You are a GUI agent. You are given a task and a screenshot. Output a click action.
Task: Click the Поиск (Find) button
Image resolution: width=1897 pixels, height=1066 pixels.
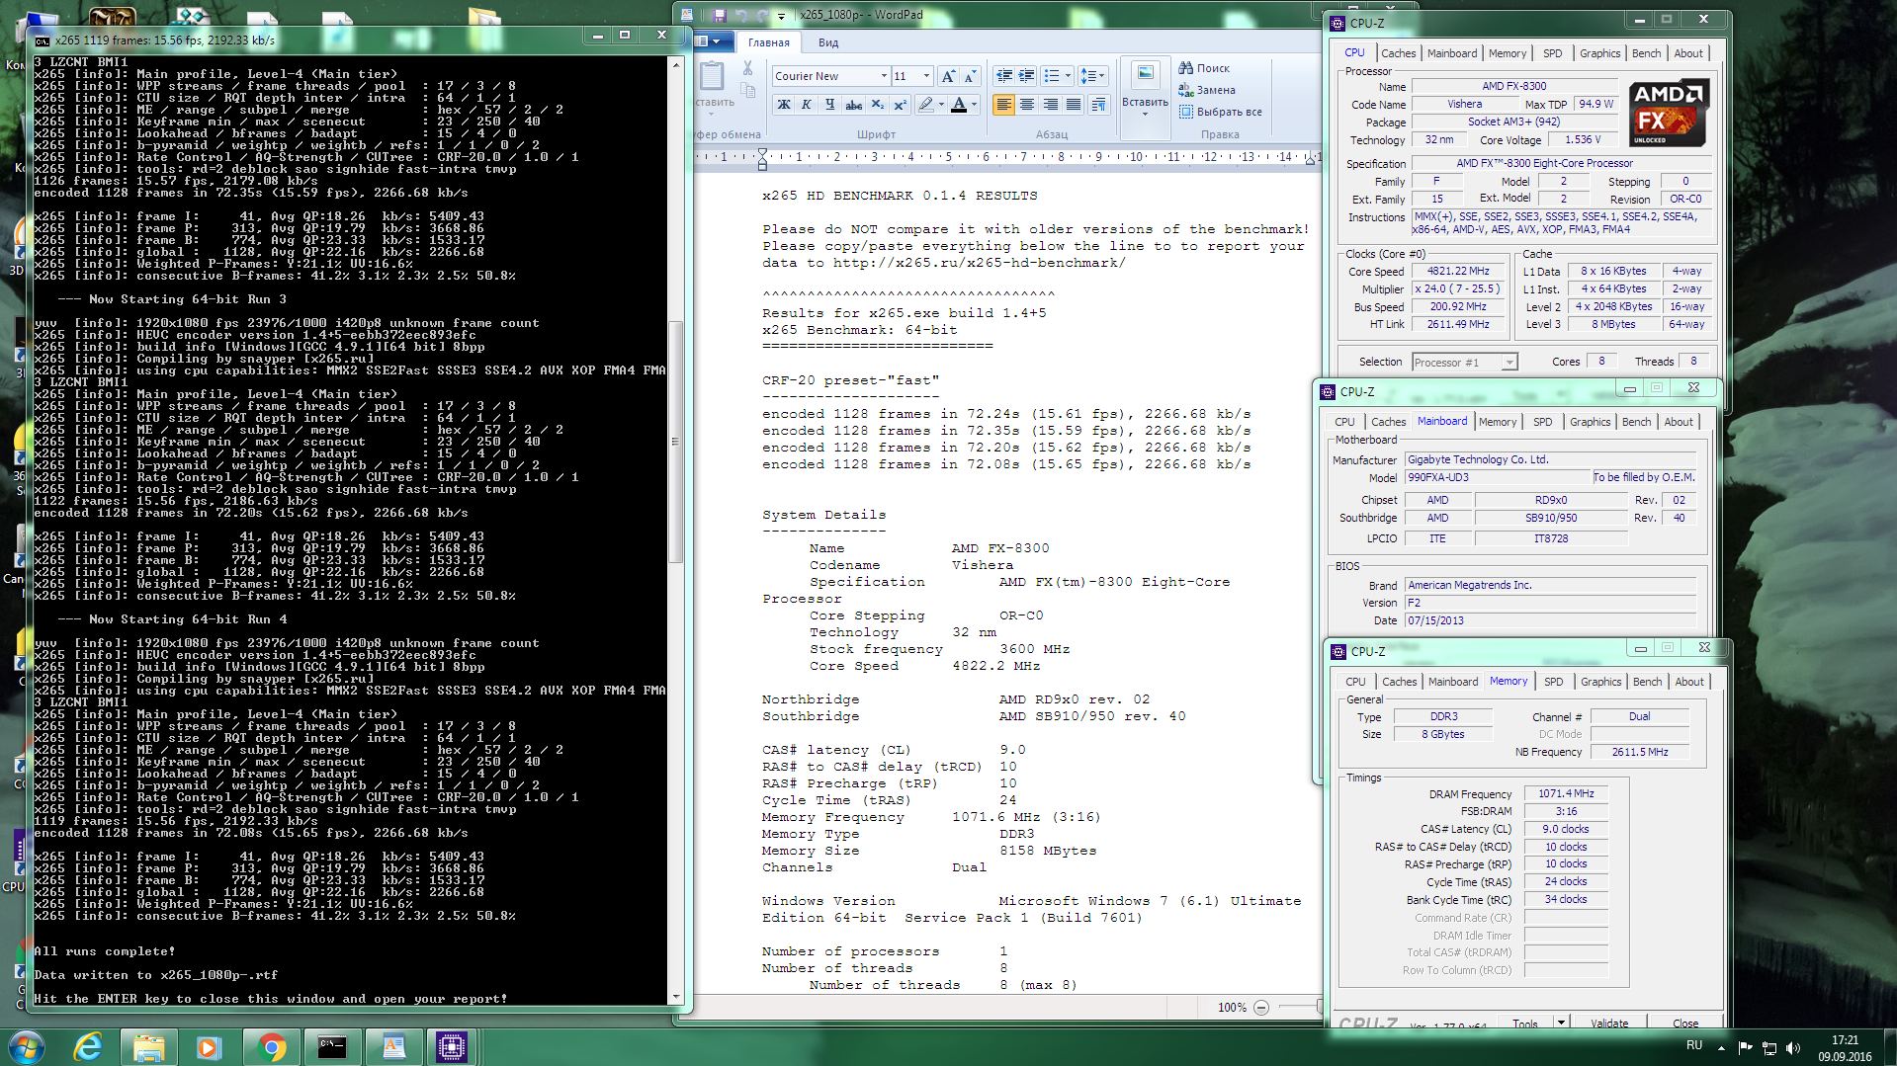pos(1204,68)
